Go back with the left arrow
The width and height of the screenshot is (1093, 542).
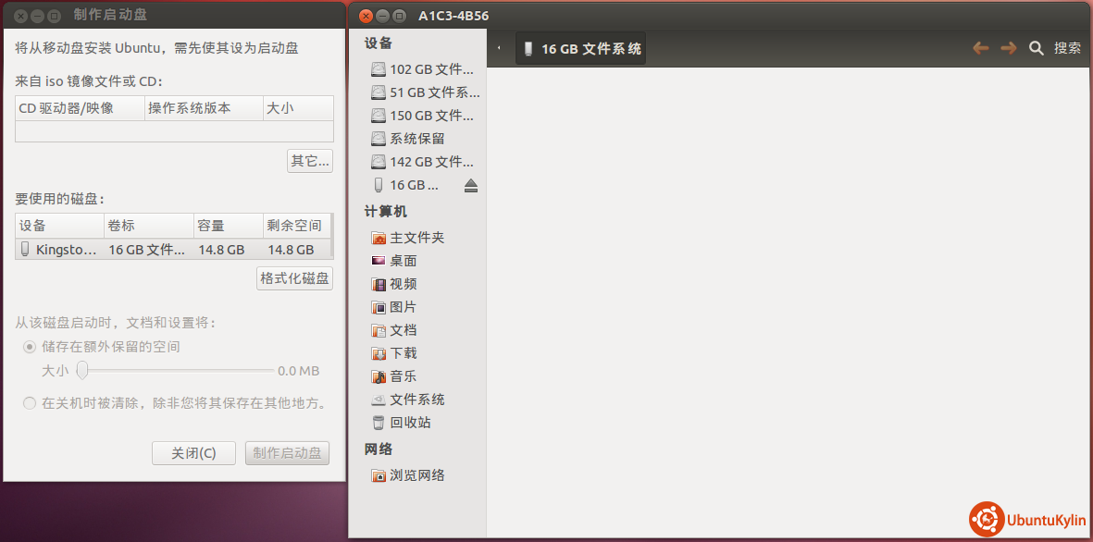pyautogui.click(x=980, y=48)
